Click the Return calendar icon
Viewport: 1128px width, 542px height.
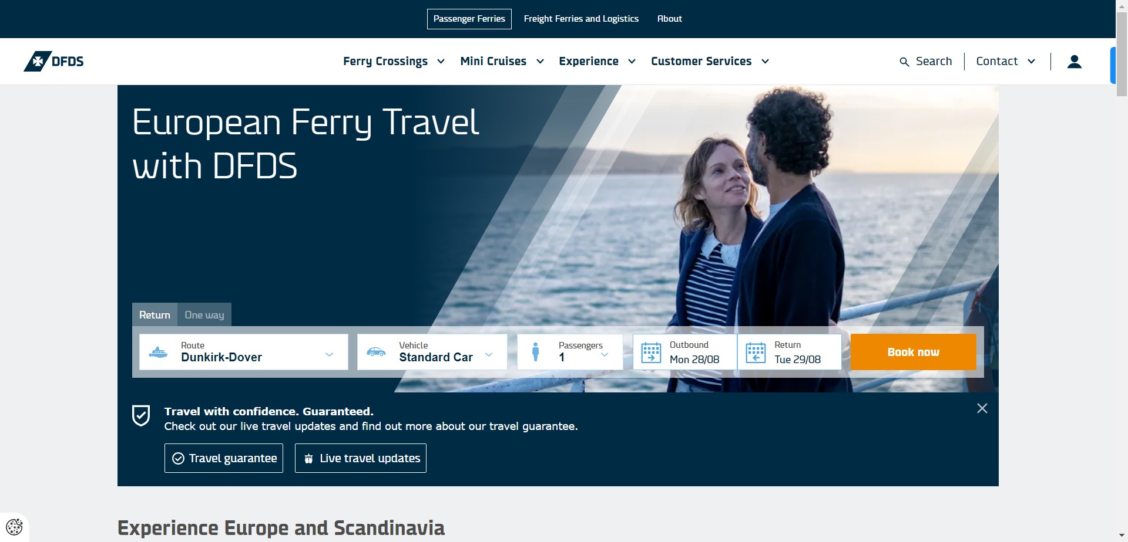pos(756,353)
